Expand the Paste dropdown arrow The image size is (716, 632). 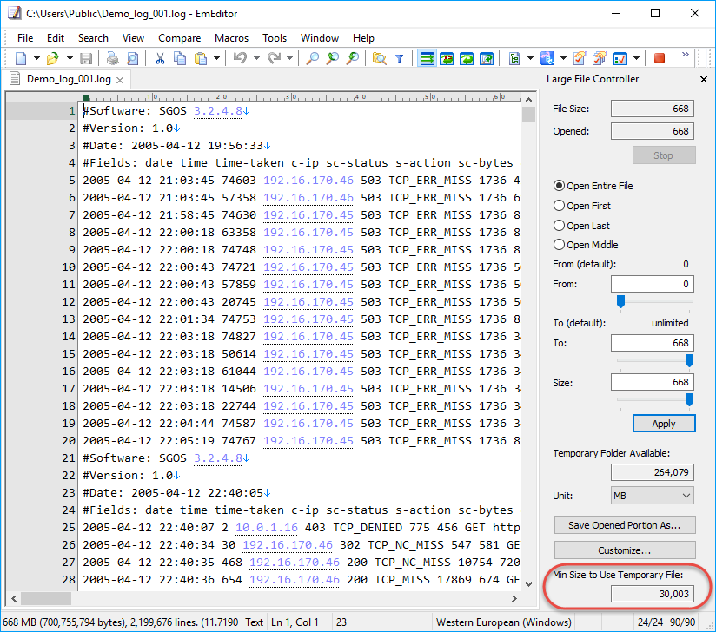point(217,58)
